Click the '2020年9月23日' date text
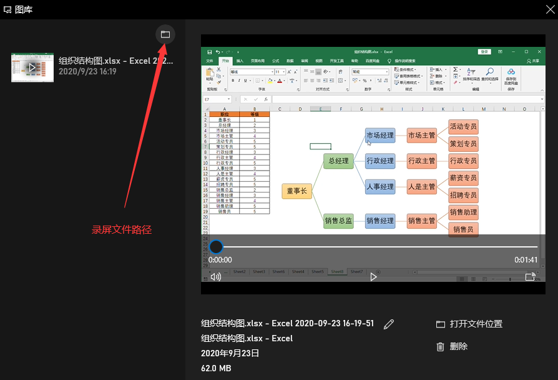This screenshot has width=558, height=380. coord(230,353)
